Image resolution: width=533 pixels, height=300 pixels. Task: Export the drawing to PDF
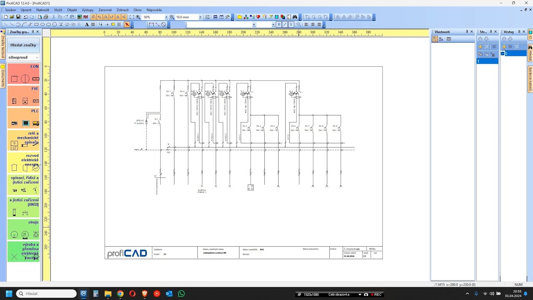pos(86,17)
